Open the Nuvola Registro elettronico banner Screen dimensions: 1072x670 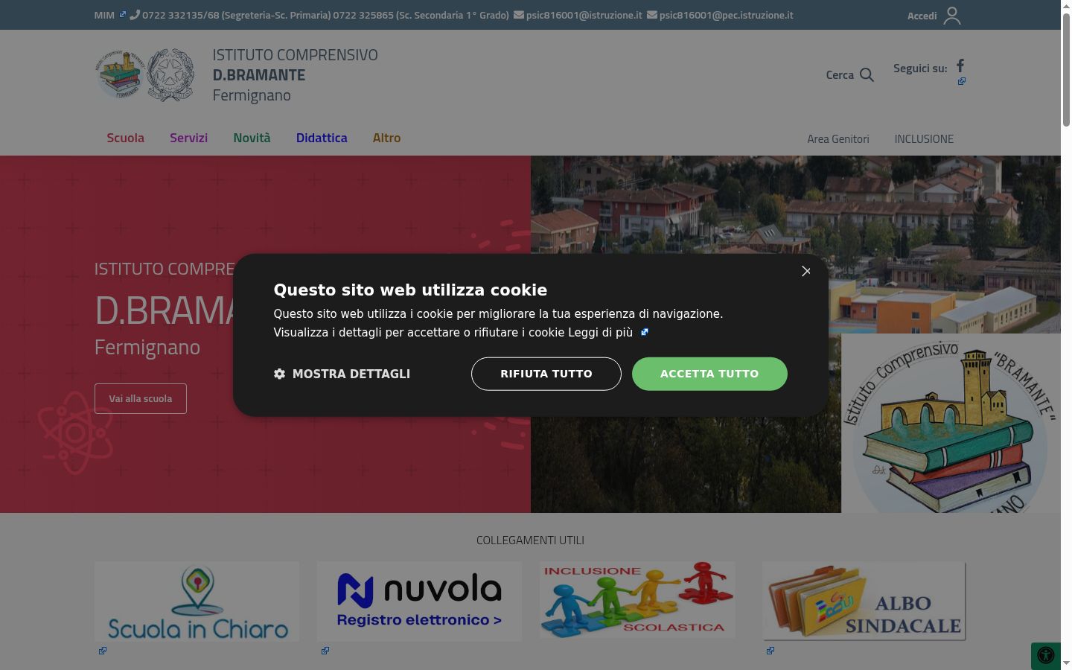pos(419,602)
